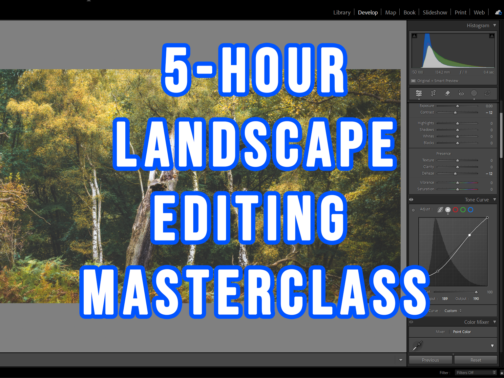Image resolution: width=504 pixels, height=378 pixels.
Task: Open the Healing tool
Action: tap(447, 94)
